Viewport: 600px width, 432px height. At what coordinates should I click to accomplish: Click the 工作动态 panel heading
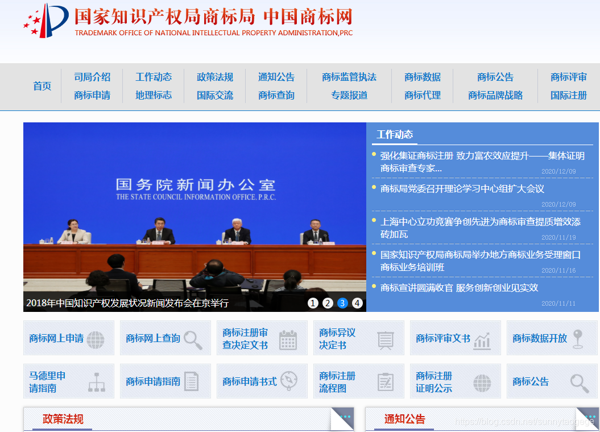click(x=395, y=134)
